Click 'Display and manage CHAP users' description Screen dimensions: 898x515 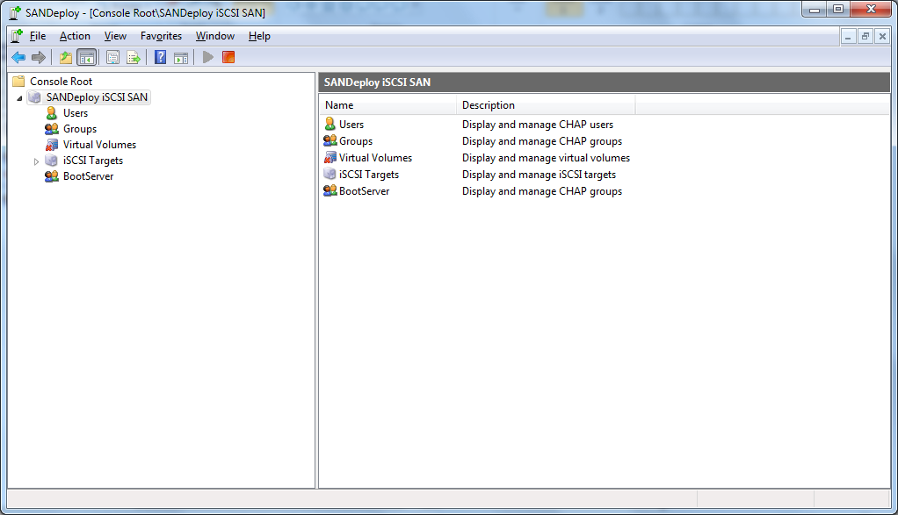538,124
